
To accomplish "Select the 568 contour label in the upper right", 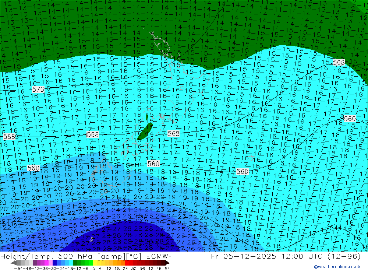I will pyautogui.click(x=339, y=62).
